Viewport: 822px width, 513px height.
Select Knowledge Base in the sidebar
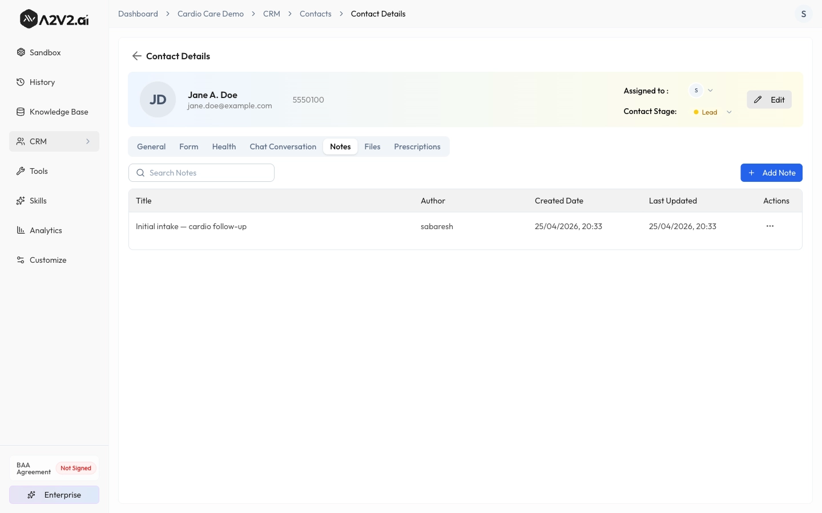(x=58, y=112)
